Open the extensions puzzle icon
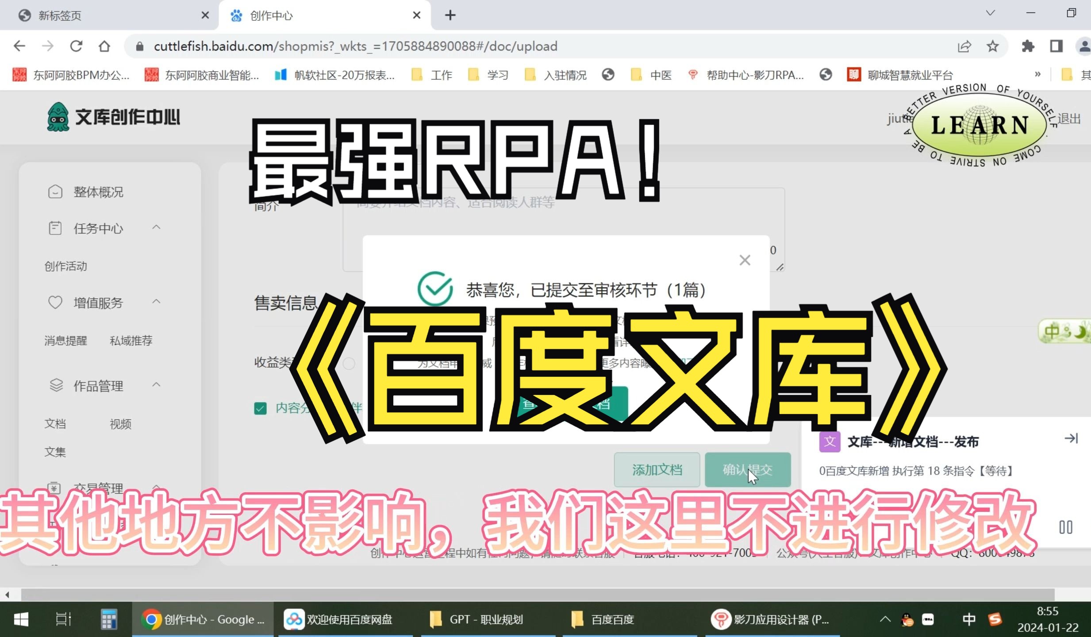 (1028, 46)
